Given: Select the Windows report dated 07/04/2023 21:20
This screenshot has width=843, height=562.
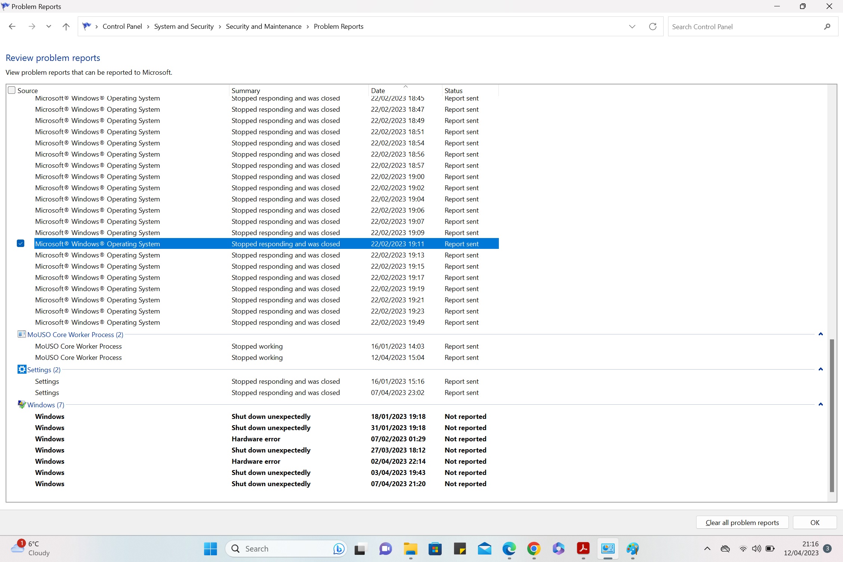Looking at the screenshot, I should tap(266, 484).
